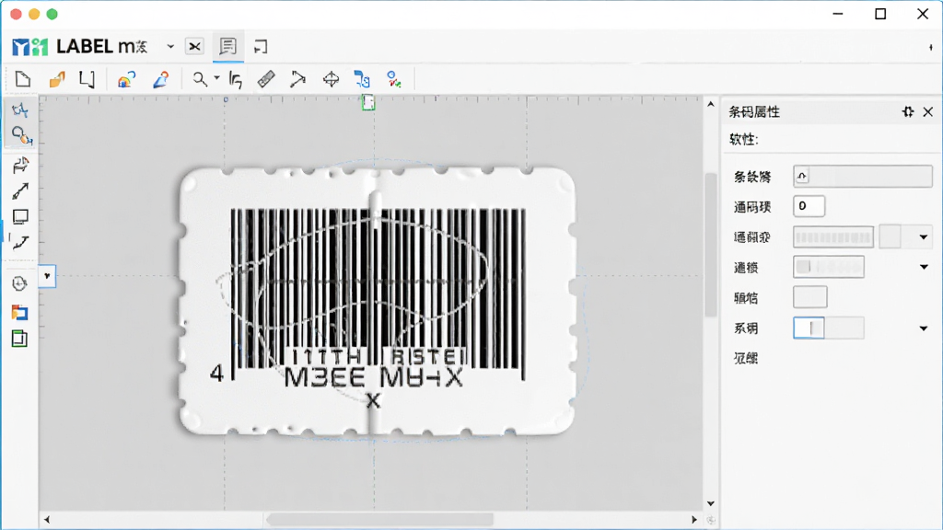The height and width of the screenshot is (530, 943).
Task: Click the vertical scrollbar up arrow
Action: point(710,104)
